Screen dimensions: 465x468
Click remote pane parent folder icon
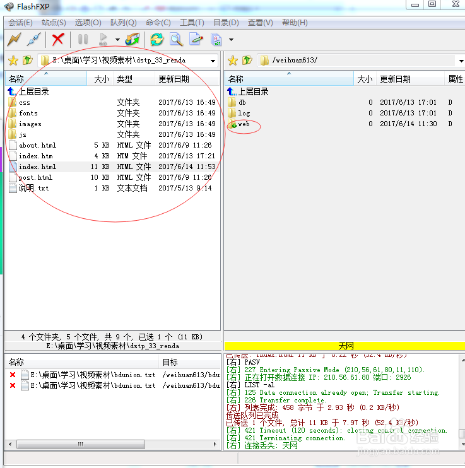(x=247, y=61)
